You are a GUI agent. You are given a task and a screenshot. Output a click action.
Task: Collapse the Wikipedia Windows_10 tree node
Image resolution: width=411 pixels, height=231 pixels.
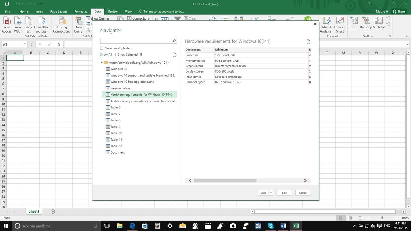[101, 62]
